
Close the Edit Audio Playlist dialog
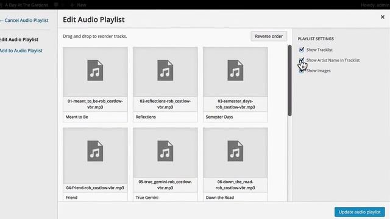tap(383, 17)
